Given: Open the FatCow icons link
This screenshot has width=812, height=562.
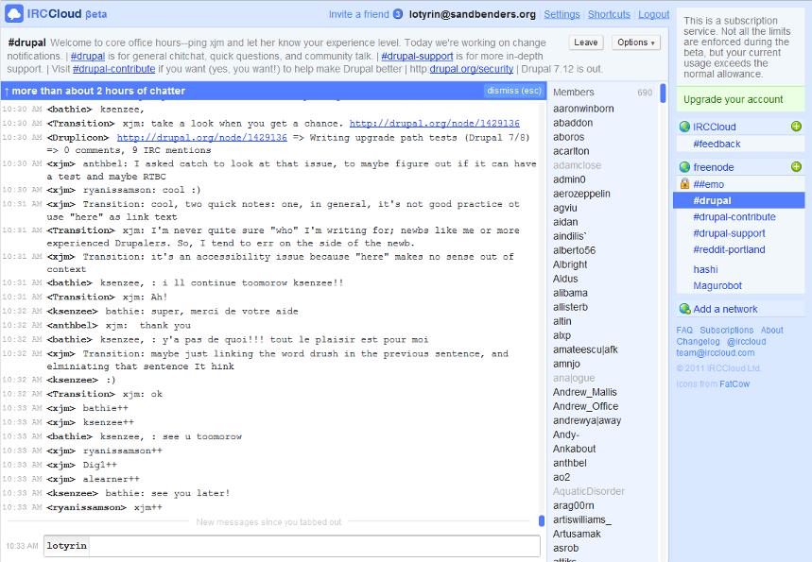Looking at the screenshot, I should (x=734, y=384).
